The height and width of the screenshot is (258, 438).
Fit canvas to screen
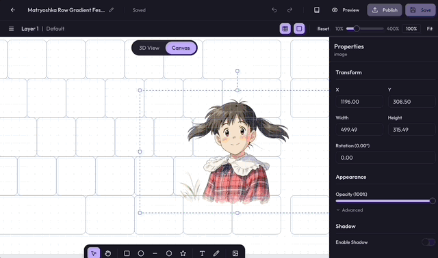click(429, 29)
